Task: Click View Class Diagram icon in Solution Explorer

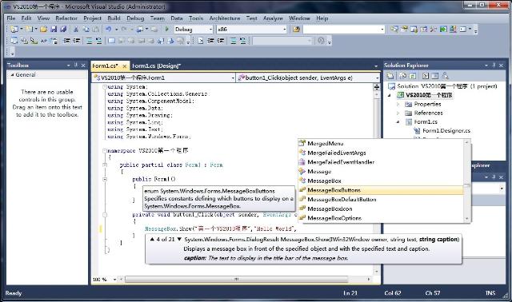Action: 445,76
